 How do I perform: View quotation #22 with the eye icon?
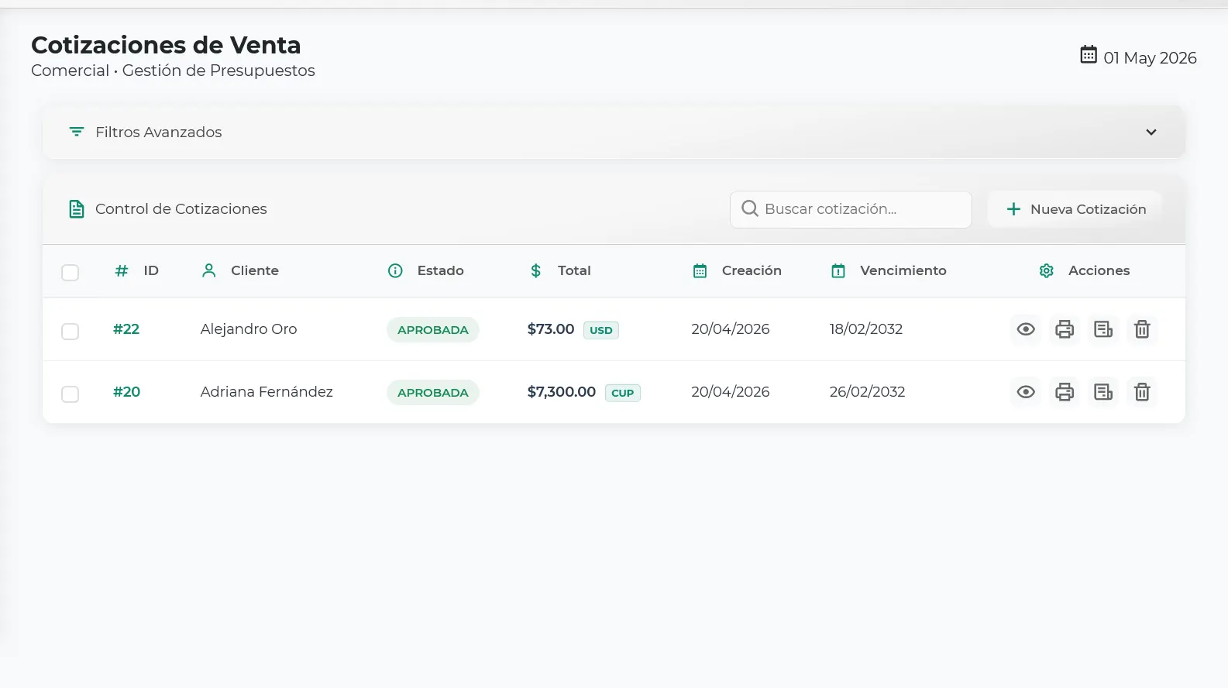click(1026, 329)
